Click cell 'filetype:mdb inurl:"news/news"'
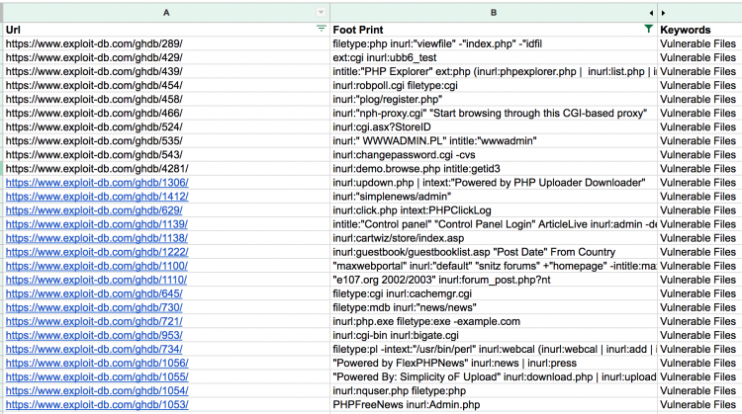 point(494,307)
